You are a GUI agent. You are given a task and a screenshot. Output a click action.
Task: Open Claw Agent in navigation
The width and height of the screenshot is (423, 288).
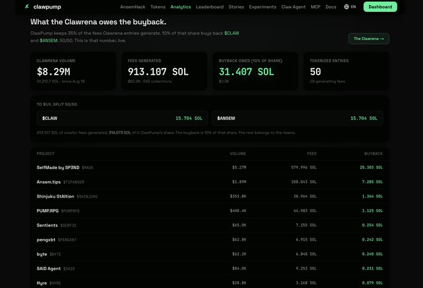click(x=293, y=7)
